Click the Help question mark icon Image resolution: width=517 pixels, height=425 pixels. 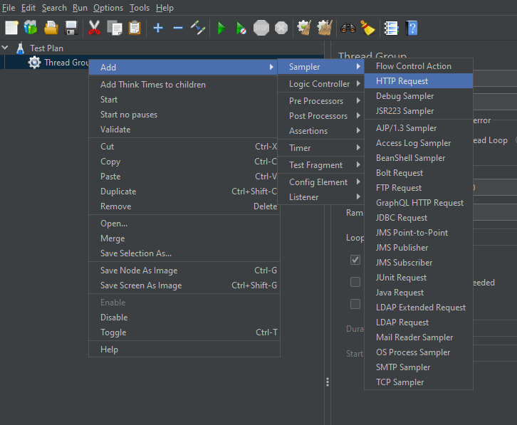(412, 28)
